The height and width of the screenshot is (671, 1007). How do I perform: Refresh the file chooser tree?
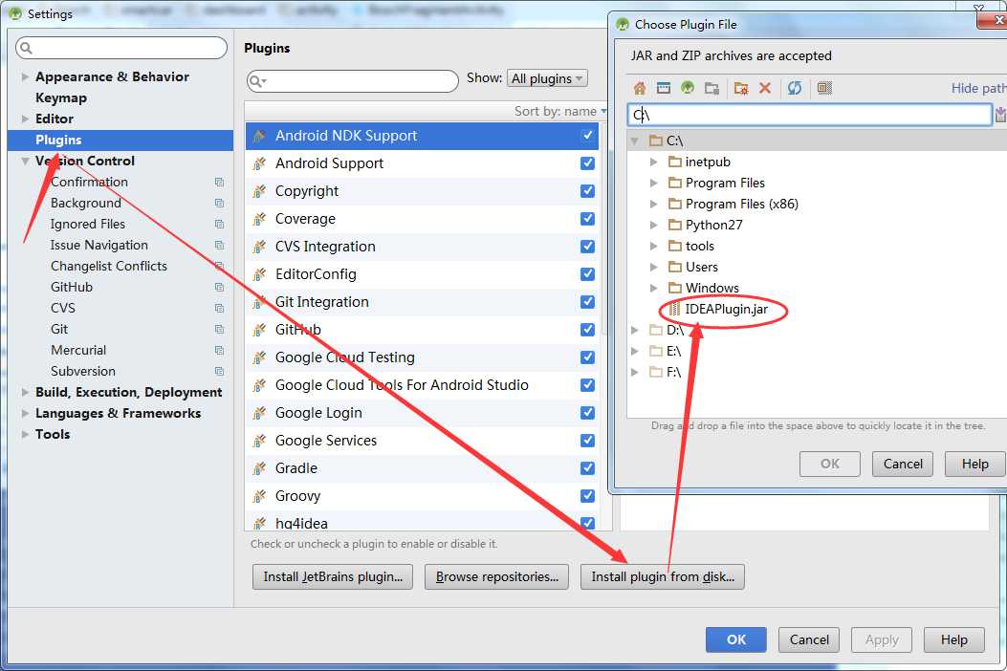point(795,88)
